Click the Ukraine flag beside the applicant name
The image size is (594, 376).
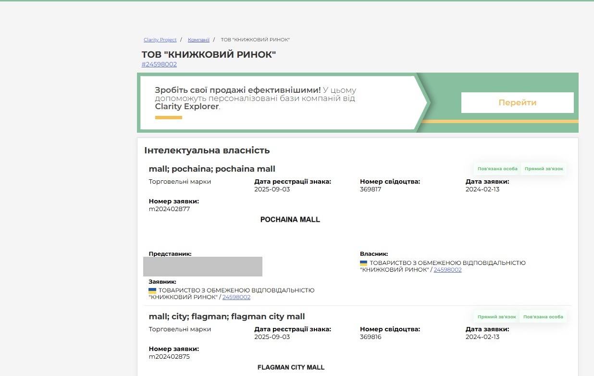[x=152, y=291]
